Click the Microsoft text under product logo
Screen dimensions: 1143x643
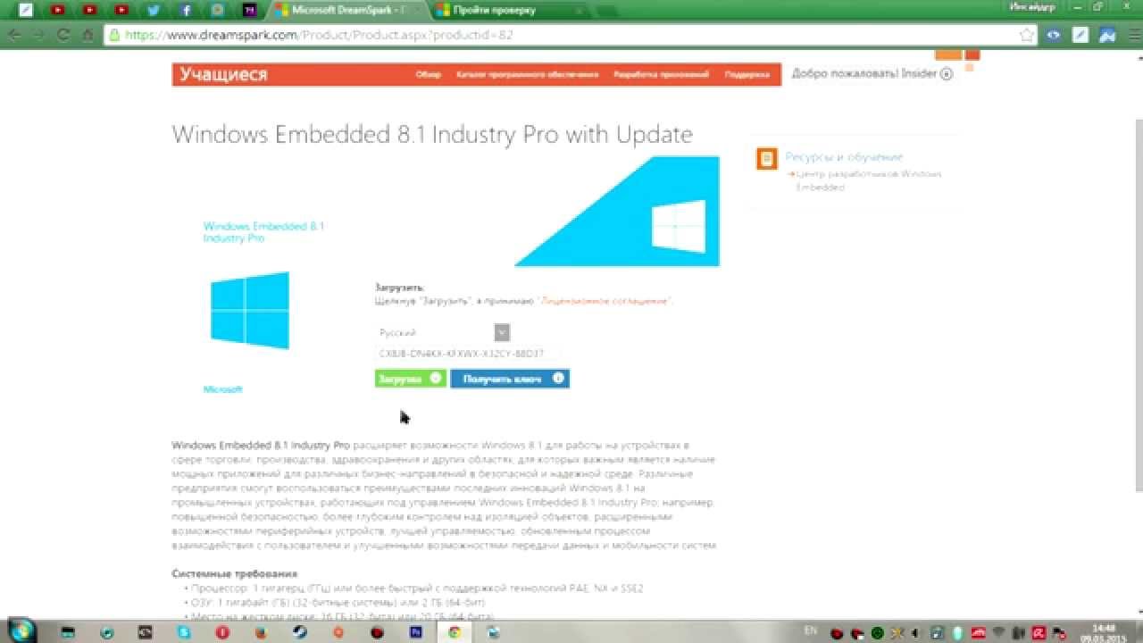[223, 389]
